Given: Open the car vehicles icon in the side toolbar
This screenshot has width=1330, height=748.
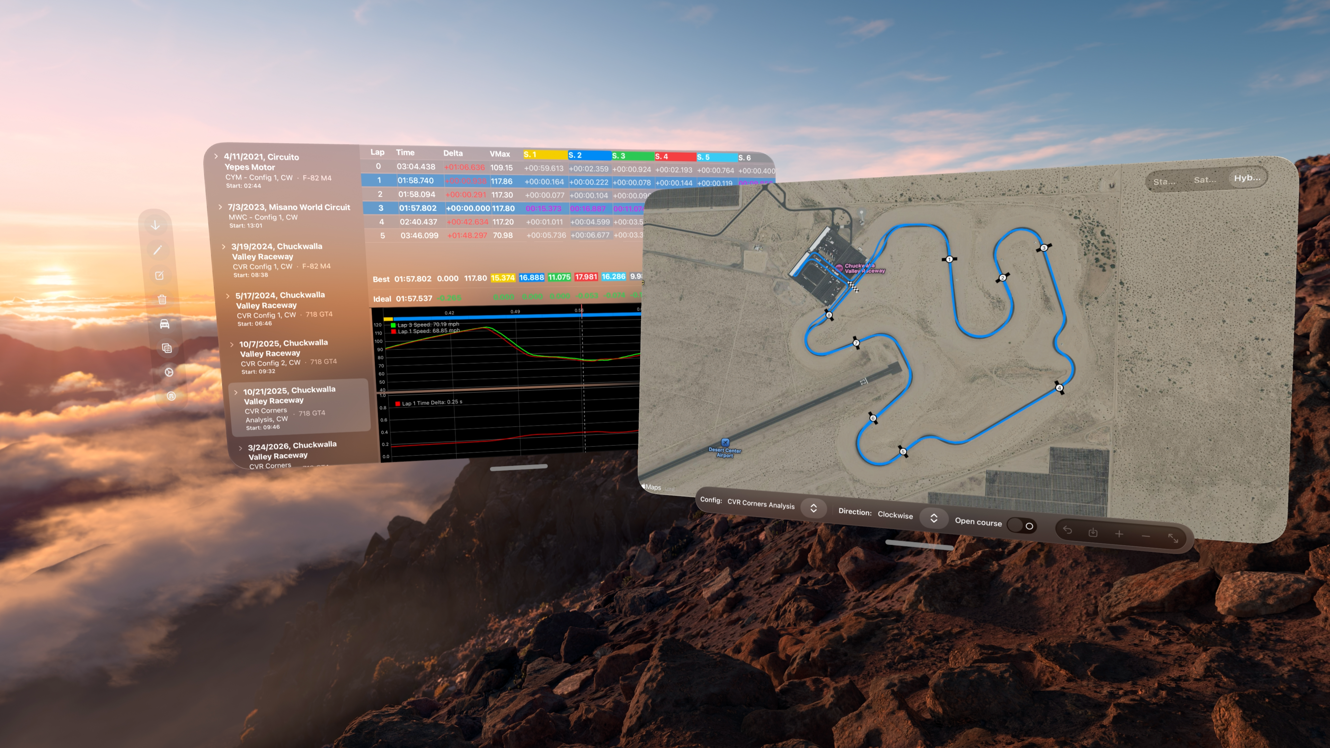Looking at the screenshot, I should tap(165, 324).
